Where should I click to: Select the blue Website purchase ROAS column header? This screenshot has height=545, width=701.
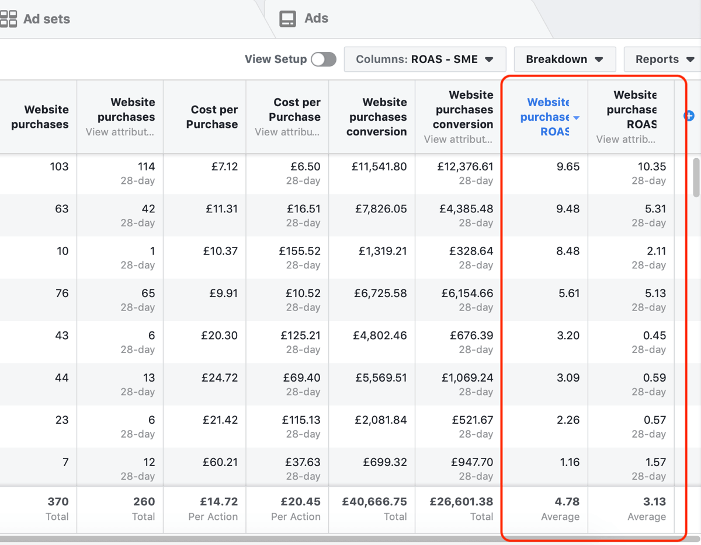coord(546,117)
